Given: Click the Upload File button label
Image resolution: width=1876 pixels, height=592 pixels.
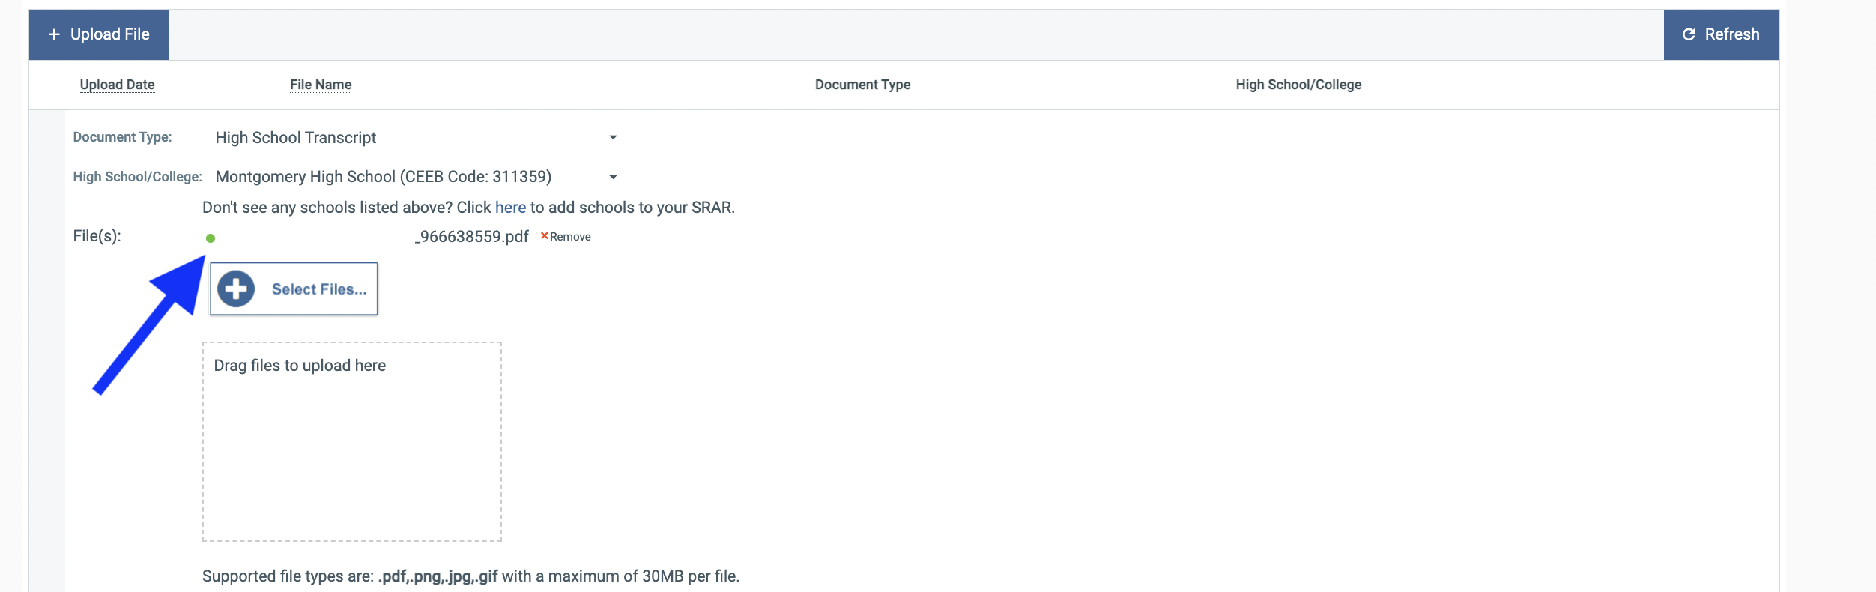Looking at the screenshot, I should point(110,34).
